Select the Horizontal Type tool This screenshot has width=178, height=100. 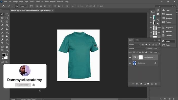point(2,43)
